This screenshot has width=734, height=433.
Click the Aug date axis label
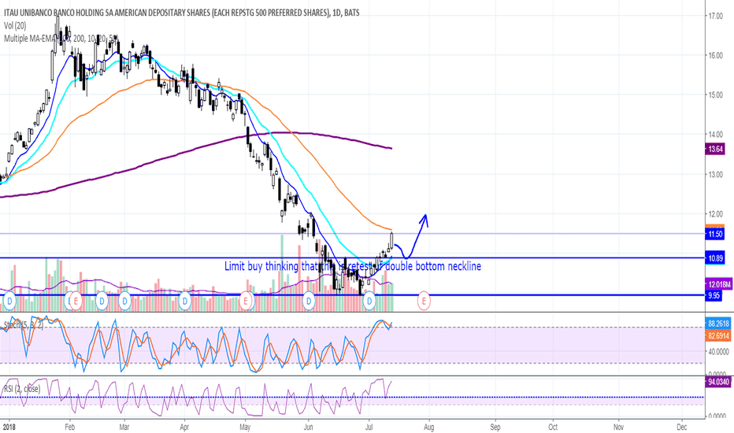click(428, 427)
